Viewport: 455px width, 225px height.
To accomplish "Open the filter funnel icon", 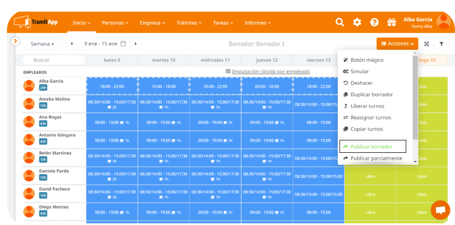I will click(441, 44).
